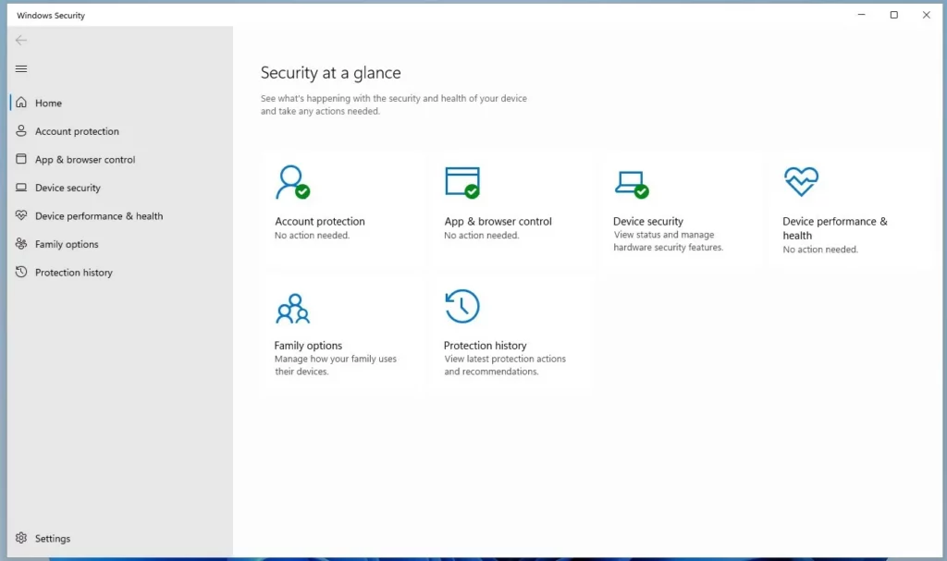947x561 pixels.
Task: Click the Family options people icon in sidebar
Action: 21,244
